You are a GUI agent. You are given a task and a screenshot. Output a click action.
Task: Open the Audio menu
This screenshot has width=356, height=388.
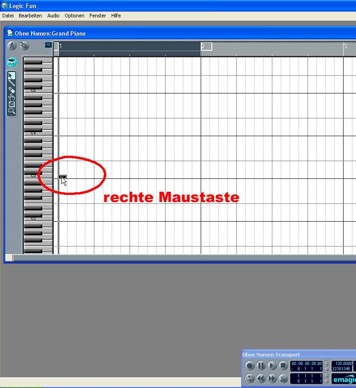(53, 16)
